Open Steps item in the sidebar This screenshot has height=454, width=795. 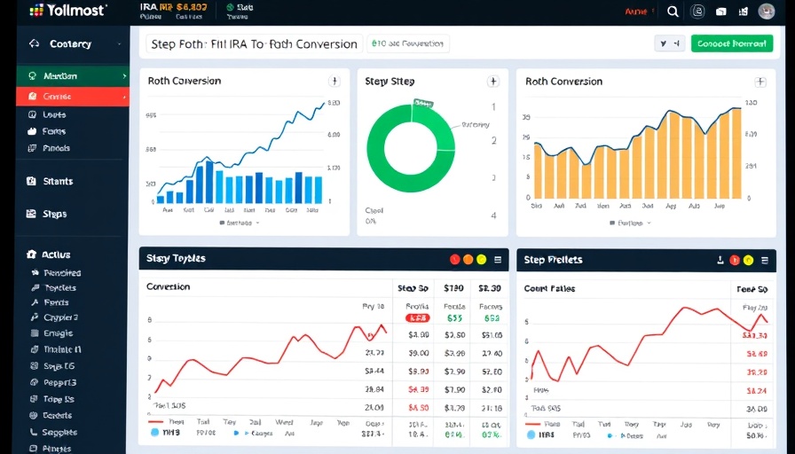(x=53, y=214)
